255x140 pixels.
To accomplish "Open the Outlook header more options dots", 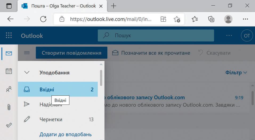I will (229, 35).
